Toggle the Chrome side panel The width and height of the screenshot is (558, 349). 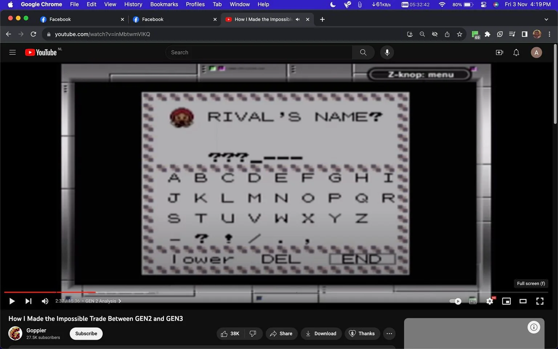[525, 34]
